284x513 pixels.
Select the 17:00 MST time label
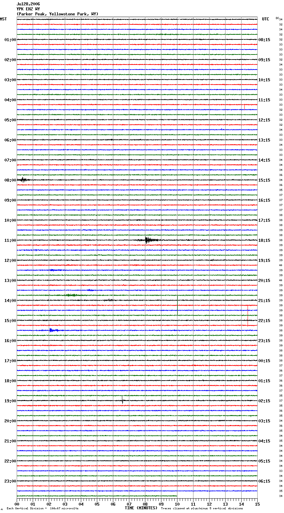tap(10, 361)
